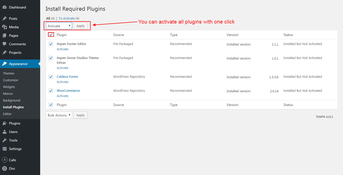Screen dimensions: 343x175
Task: Open Aspen Grove Studios Theme Extras name
Action: point(78,60)
